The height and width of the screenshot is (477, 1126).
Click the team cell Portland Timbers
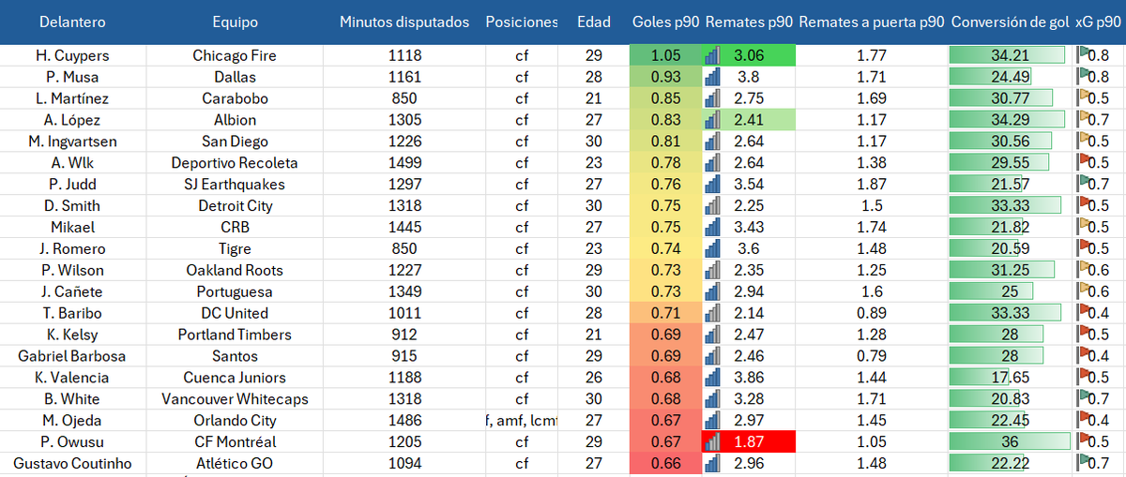point(235,335)
